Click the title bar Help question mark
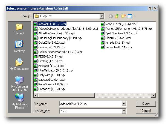Image resolution: width=168 pixels, height=126 pixels. pos(150,8)
